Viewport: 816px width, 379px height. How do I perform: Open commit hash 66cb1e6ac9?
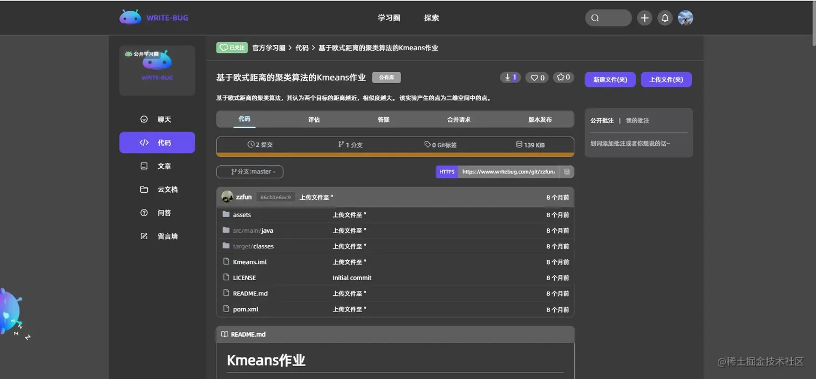(276, 198)
